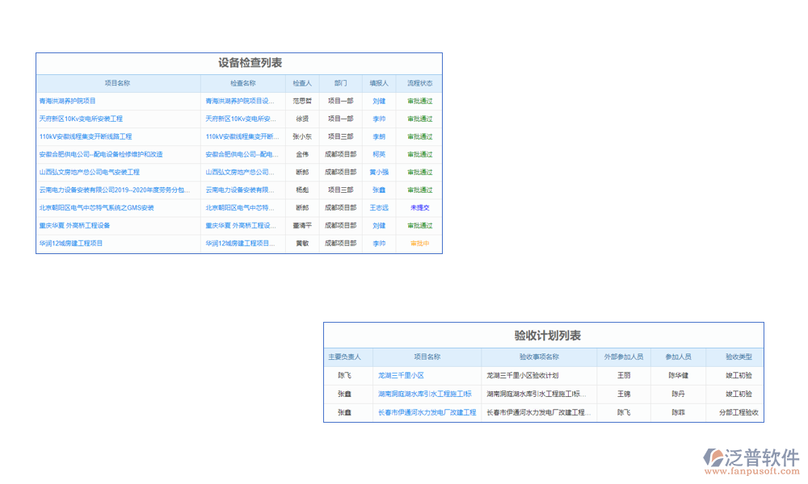Click reporter 王志远 name link

coord(379,207)
